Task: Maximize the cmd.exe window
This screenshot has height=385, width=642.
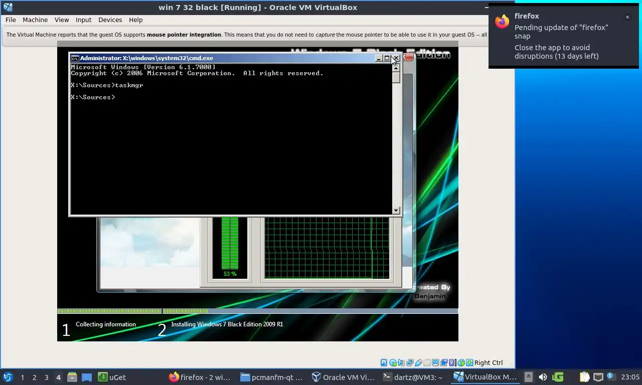Action: point(387,58)
